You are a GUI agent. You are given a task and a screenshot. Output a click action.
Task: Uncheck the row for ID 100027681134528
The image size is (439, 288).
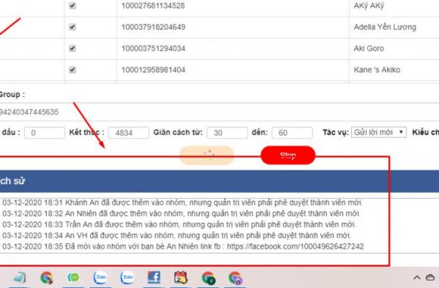tap(72, 5)
